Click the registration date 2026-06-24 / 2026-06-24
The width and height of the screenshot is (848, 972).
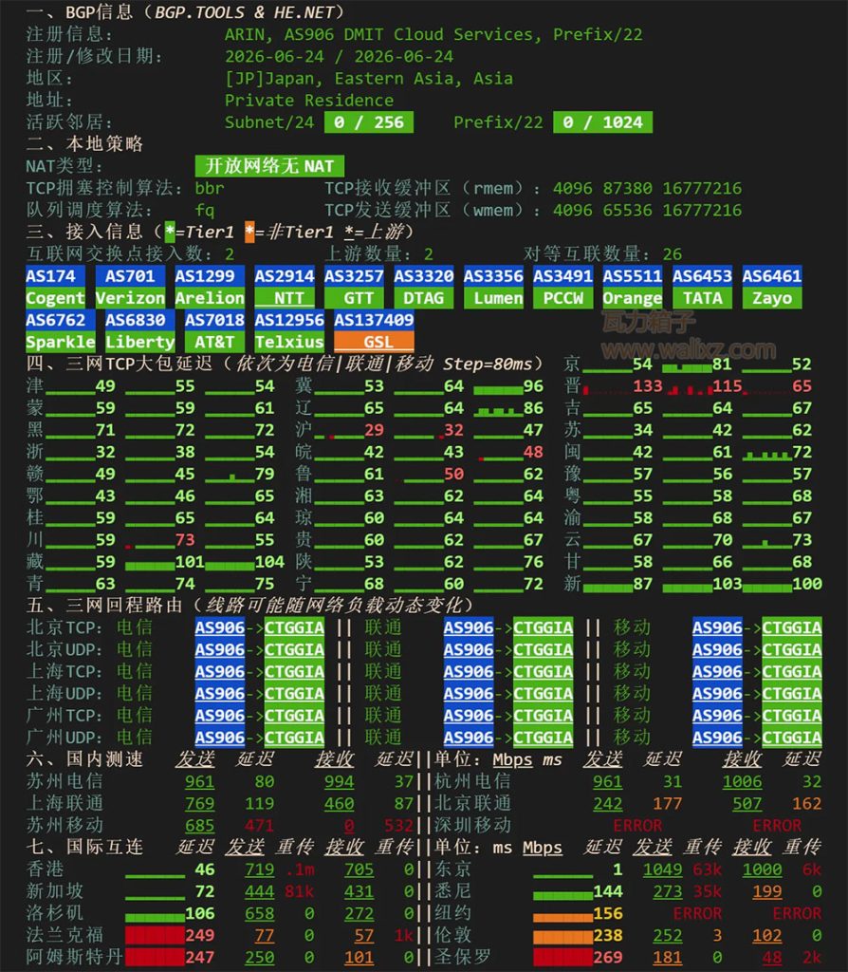pos(339,56)
